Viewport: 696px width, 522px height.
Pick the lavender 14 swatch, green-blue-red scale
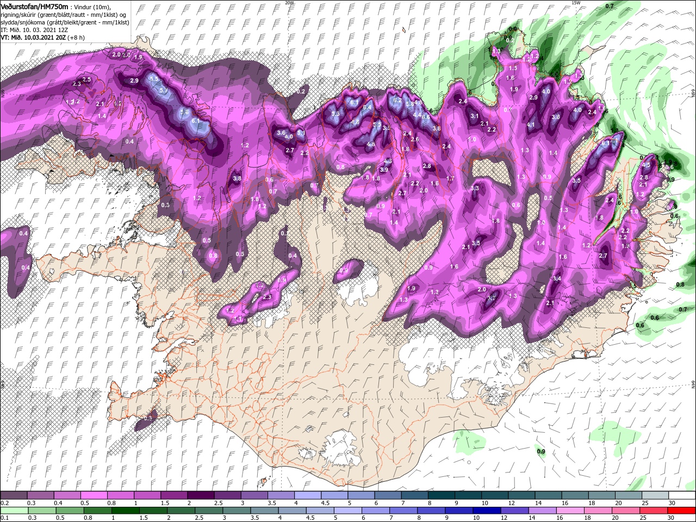tap(542, 510)
